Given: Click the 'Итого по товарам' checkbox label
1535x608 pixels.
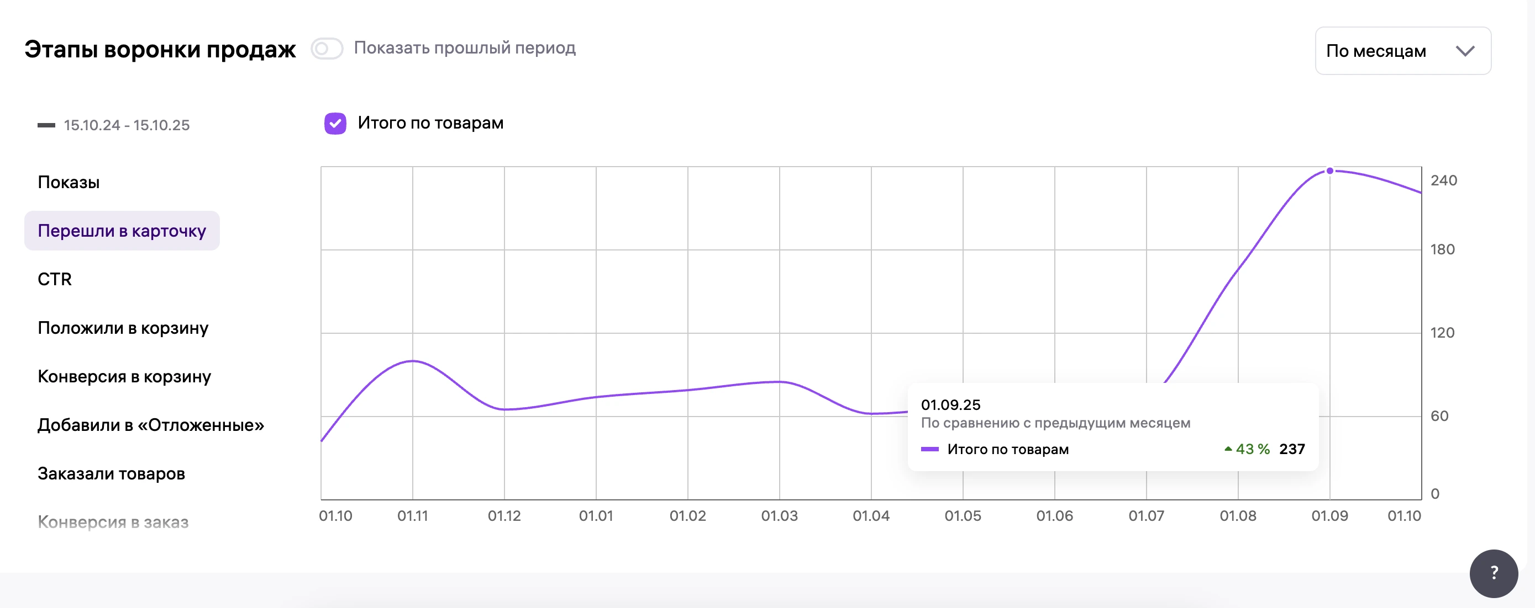Looking at the screenshot, I should pos(430,123).
